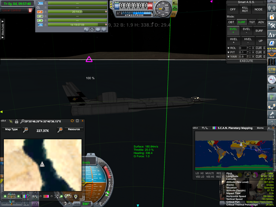Click the clock icon under resource panel
Image resolution: width=276 pixels, height=207 pixels.
pos(92,30)
